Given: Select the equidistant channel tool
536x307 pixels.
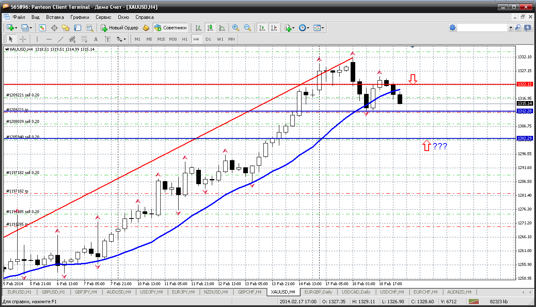Looking at the screenshot, I should pos(72,39).
